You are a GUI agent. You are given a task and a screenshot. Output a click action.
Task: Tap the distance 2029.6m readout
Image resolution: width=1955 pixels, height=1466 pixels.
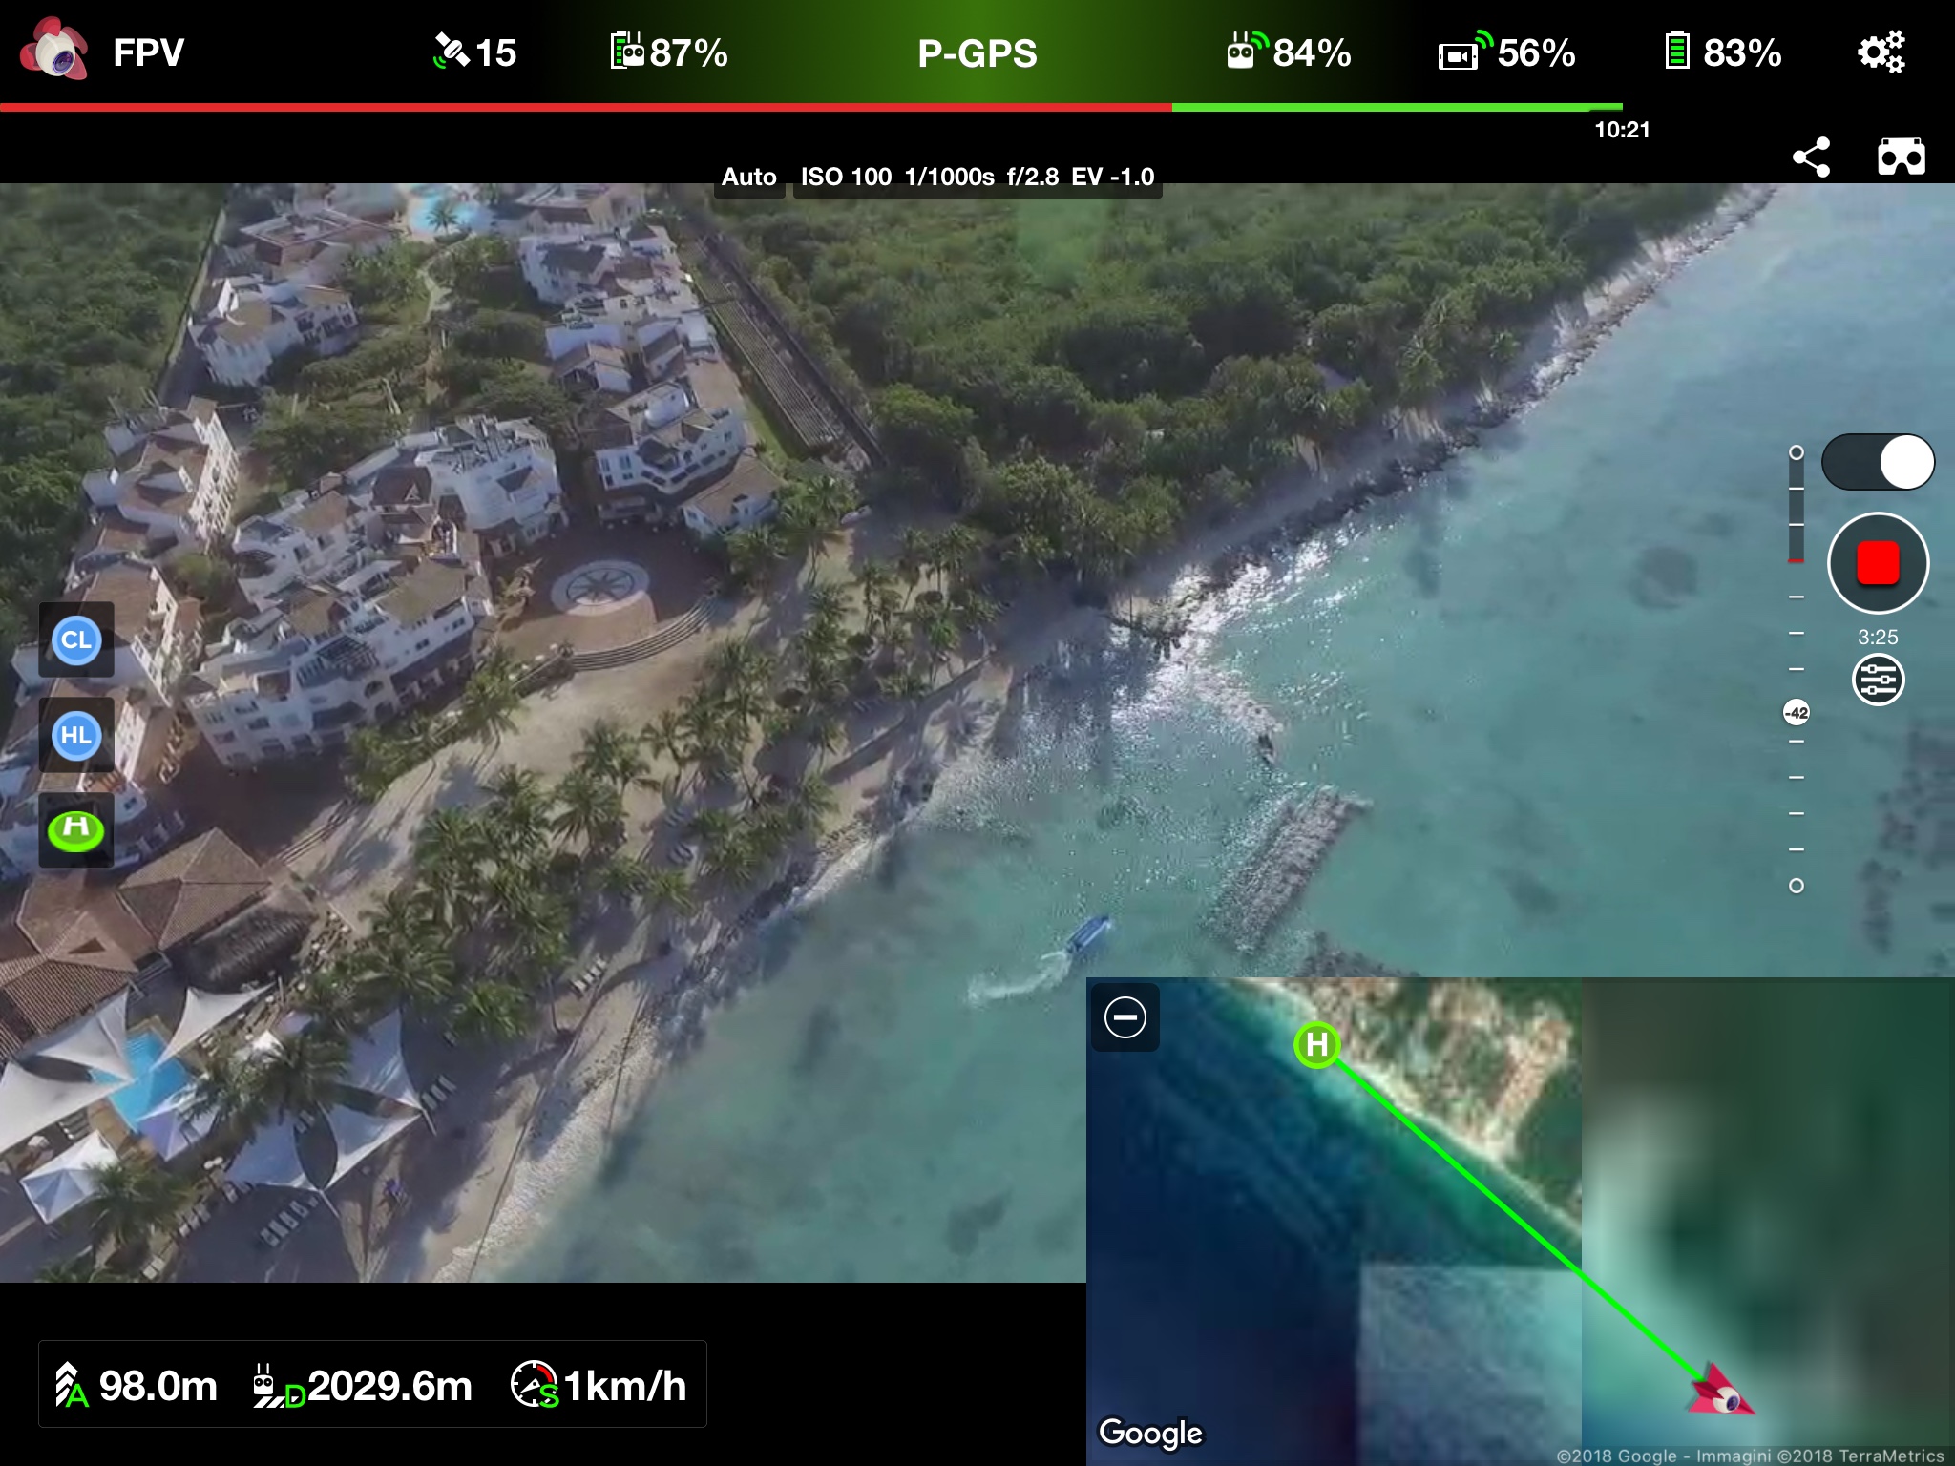coord(362,1385)
